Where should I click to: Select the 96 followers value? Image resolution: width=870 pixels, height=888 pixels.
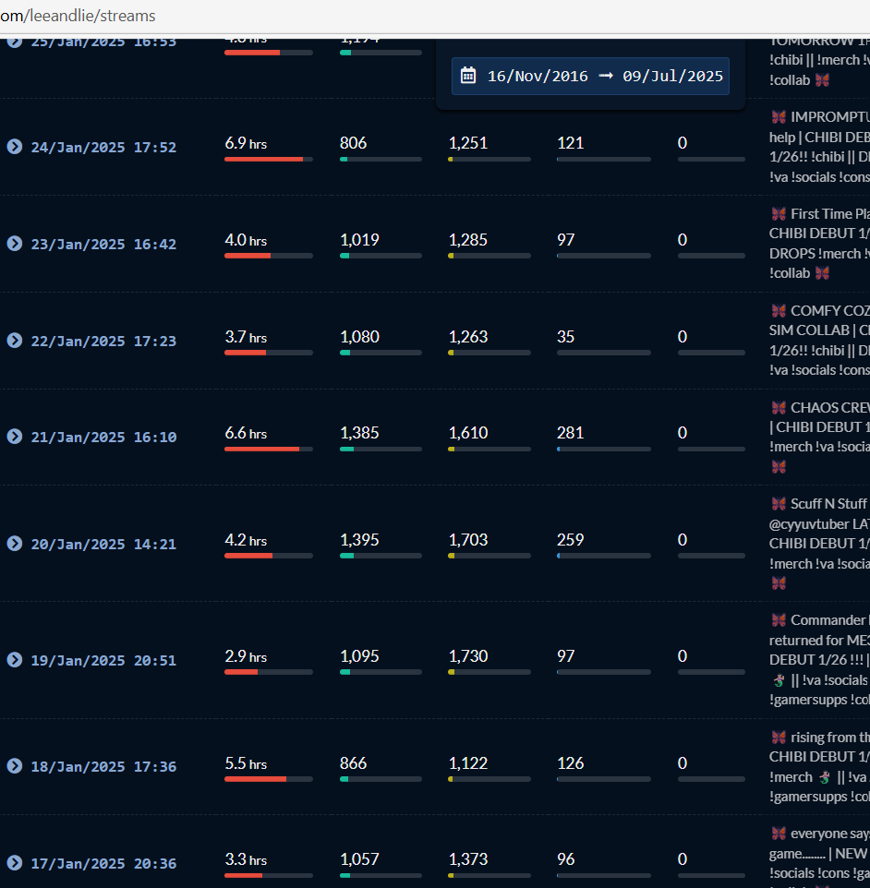565,859
